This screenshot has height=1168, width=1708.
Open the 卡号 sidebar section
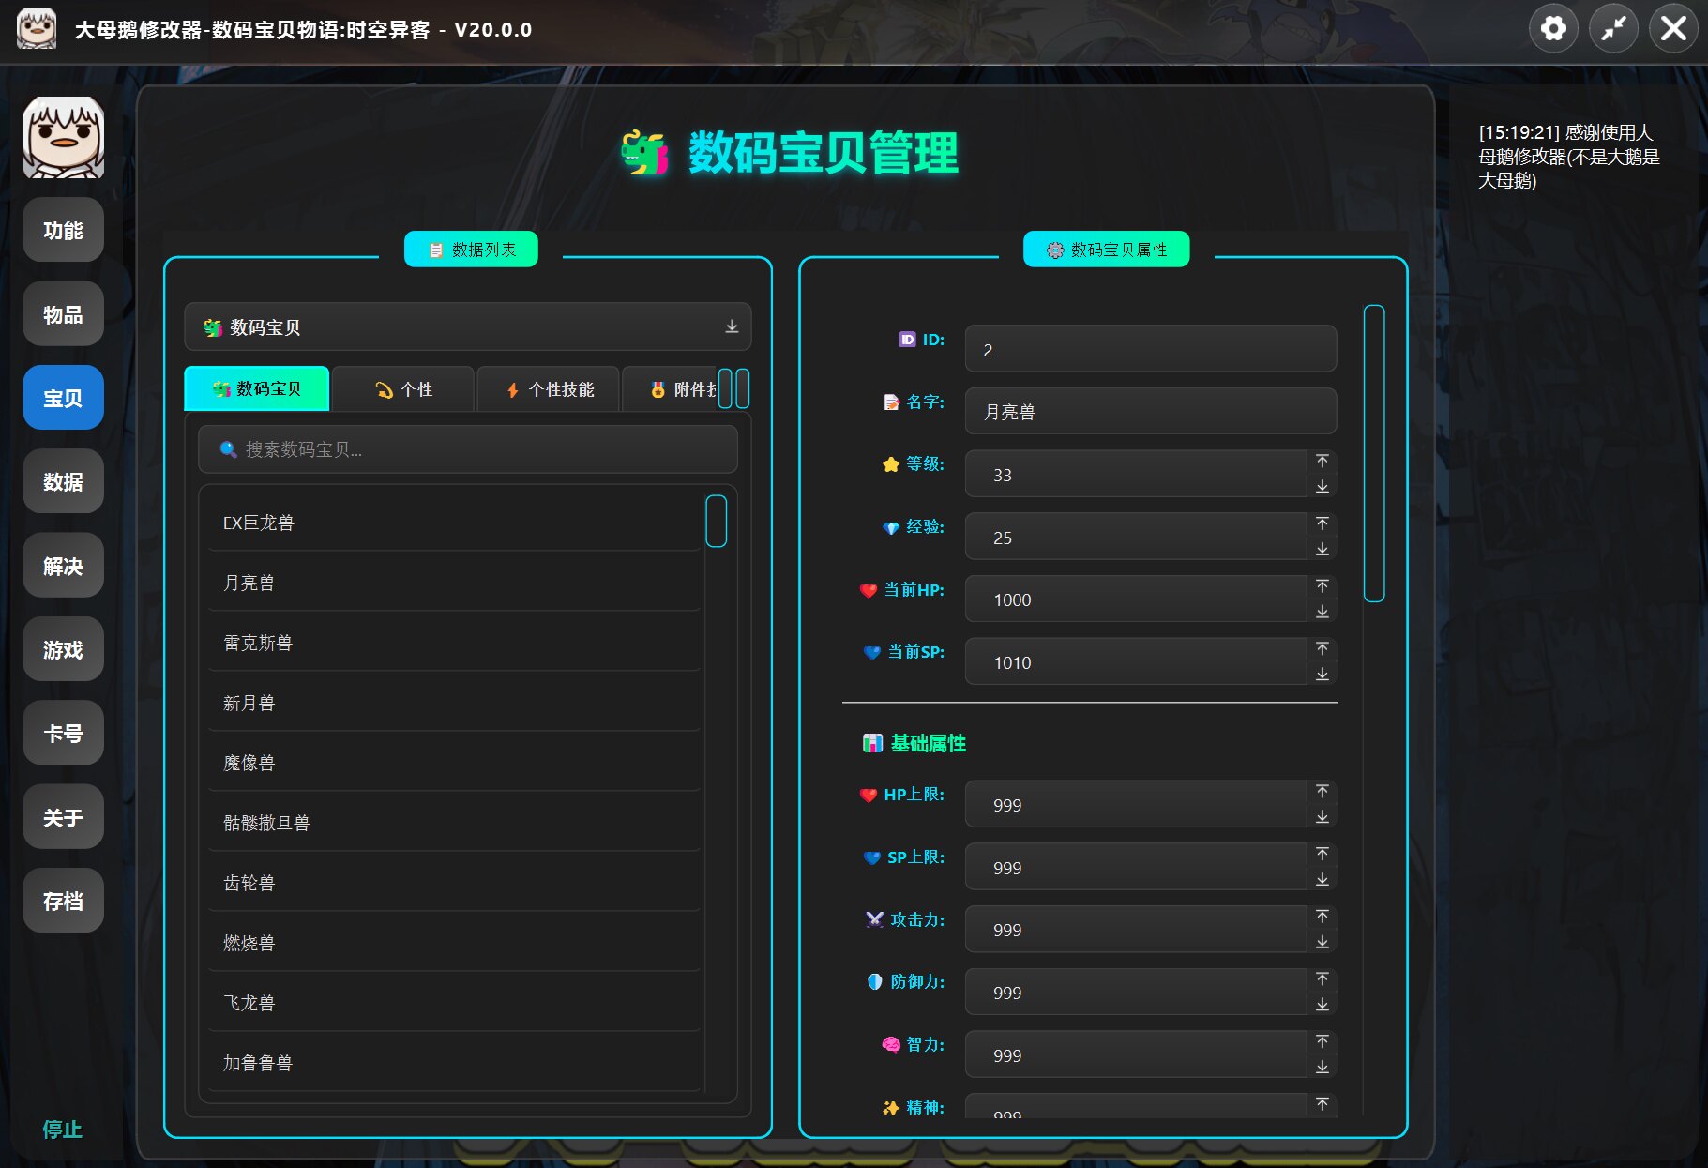63,733
